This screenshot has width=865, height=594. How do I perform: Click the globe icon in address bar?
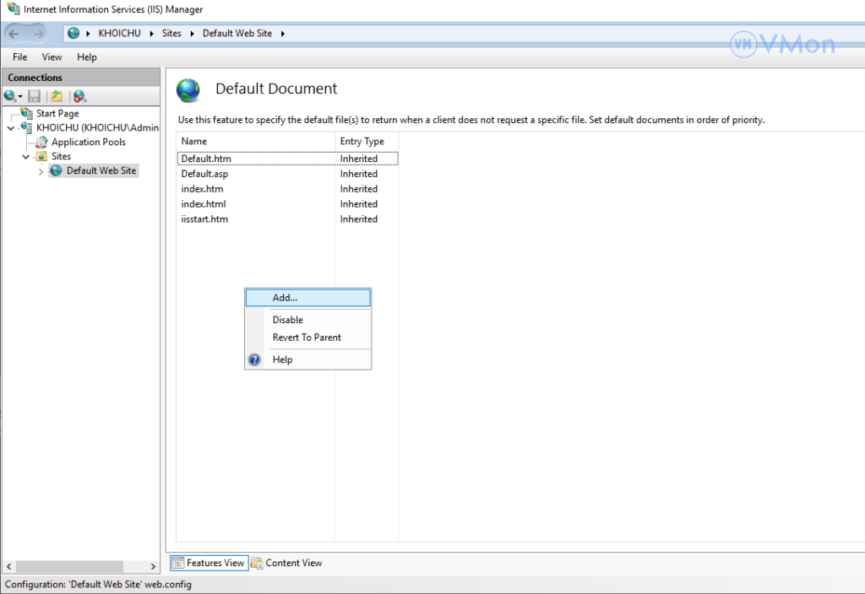click(x=73, y=33)
